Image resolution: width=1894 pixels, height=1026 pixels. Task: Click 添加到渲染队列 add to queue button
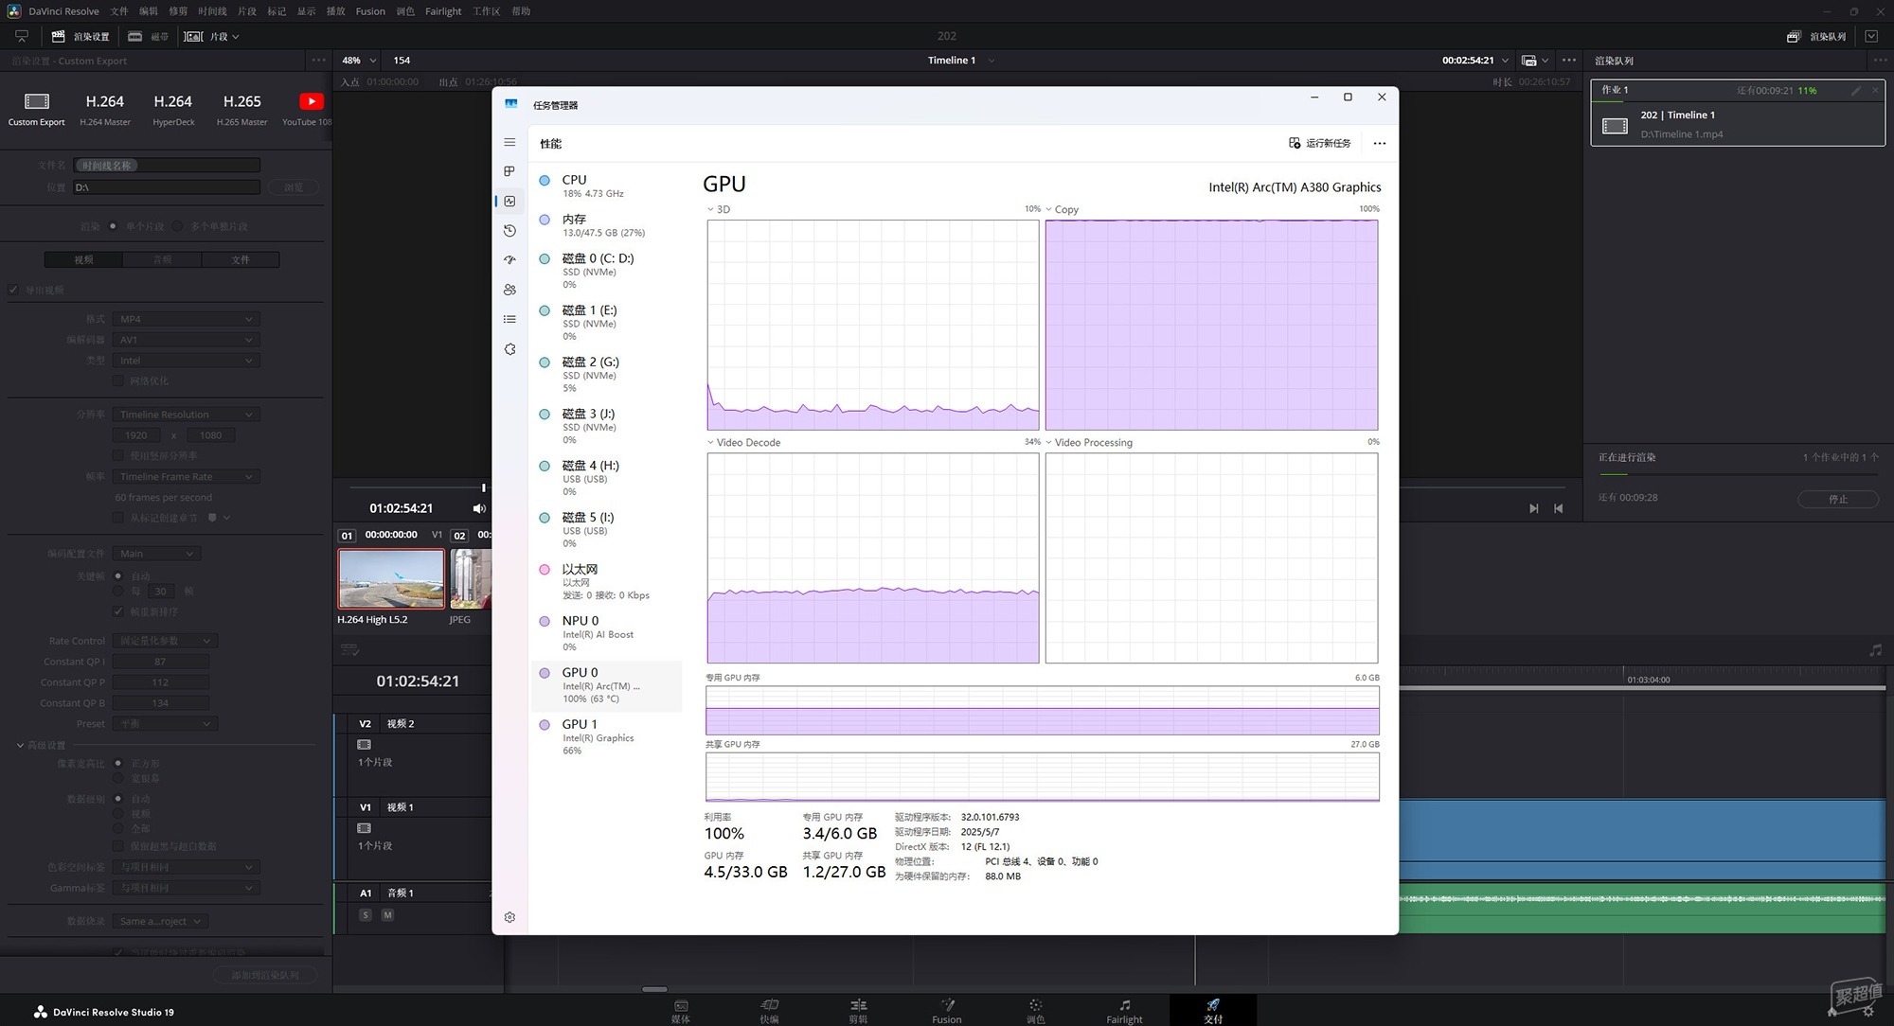264,974
